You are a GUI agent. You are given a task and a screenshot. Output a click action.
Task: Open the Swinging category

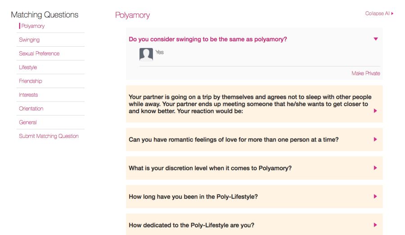(x=29, y=40)
